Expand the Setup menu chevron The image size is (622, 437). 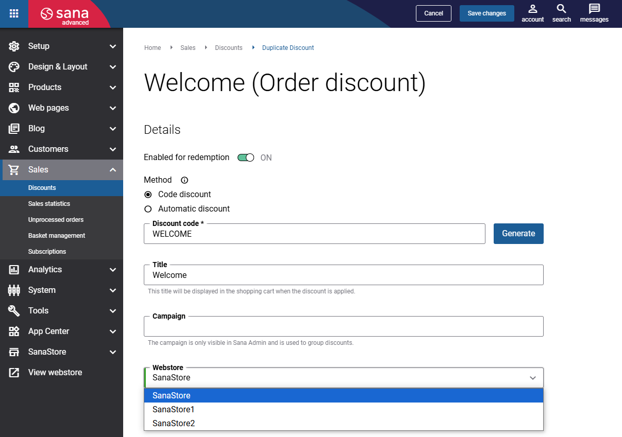tap(113, 46)
